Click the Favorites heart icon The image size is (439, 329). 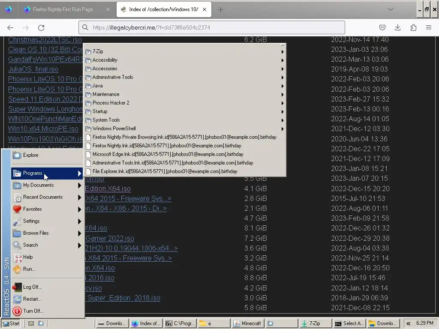pos(17,209)
